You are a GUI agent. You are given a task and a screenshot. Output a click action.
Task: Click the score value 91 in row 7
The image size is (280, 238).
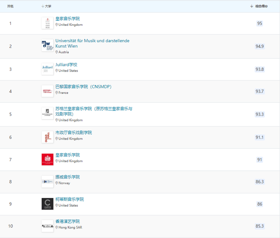coord(260,160)
